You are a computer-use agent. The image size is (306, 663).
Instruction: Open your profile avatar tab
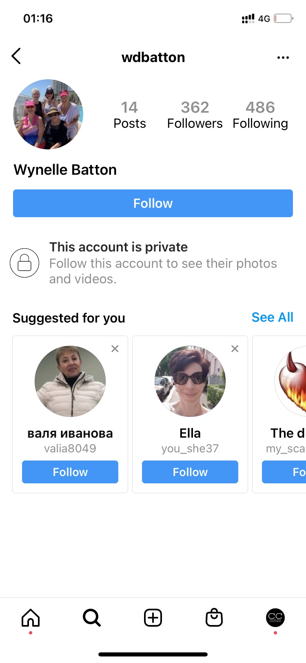tap(275, 618)
